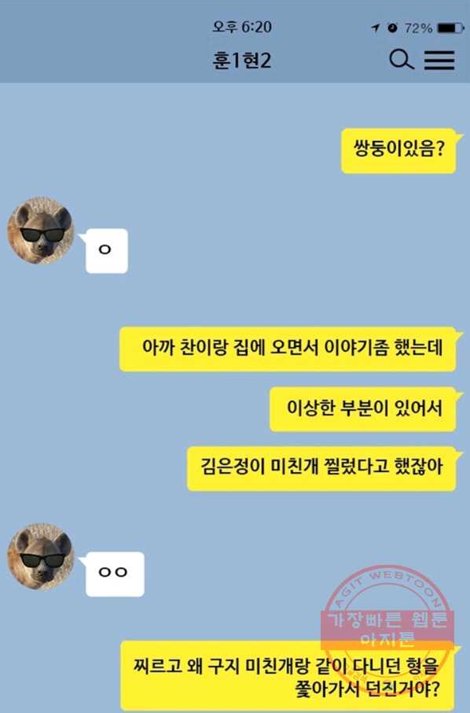470x713 pixels.
Task: Tap 72% battery percentage text
Action: [418, 28]
